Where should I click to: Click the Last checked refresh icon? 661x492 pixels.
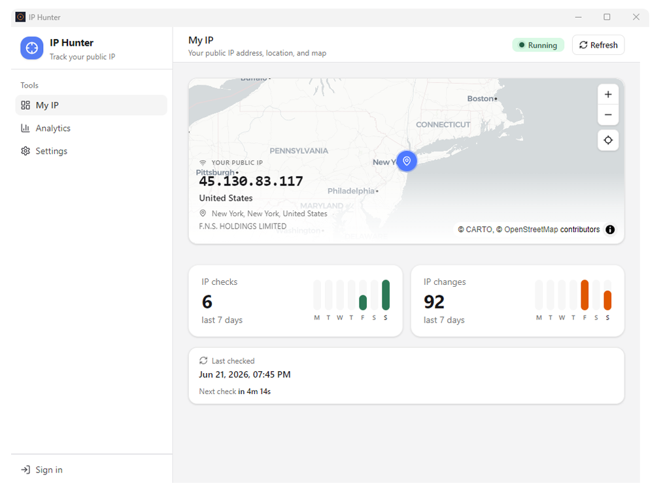(203, 361)
